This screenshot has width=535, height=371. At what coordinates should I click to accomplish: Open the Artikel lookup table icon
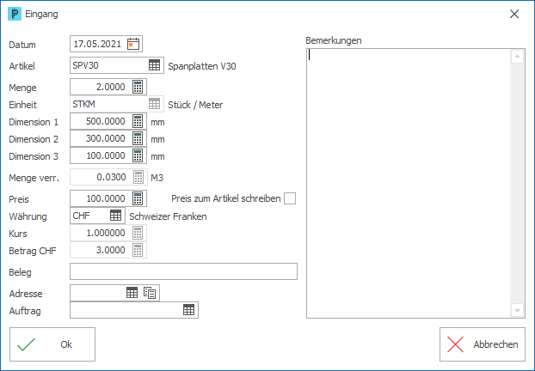tap(154, 65)
